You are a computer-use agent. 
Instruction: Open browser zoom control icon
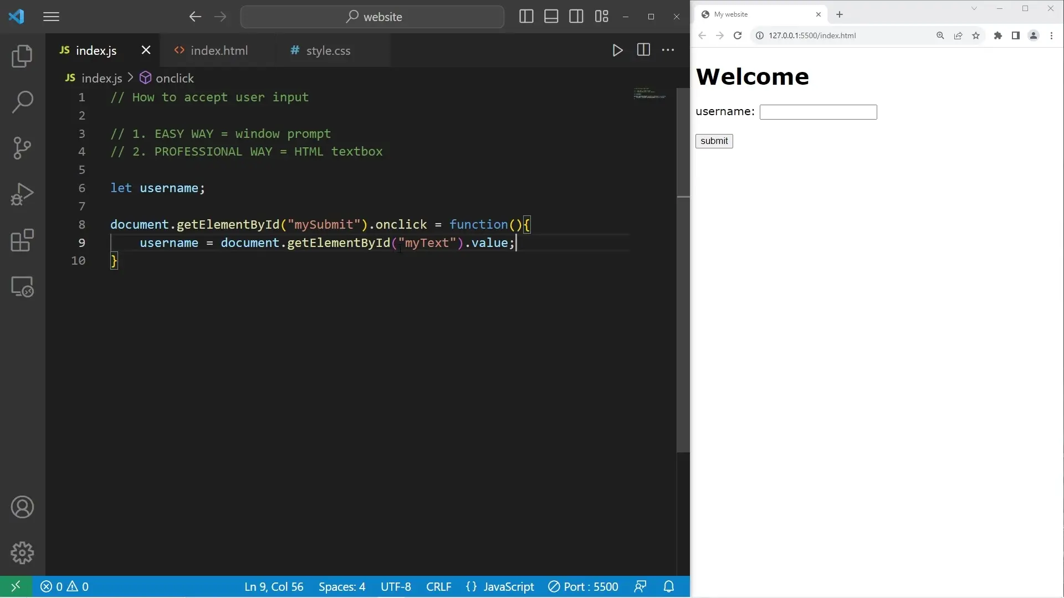(x=940, y=35)
